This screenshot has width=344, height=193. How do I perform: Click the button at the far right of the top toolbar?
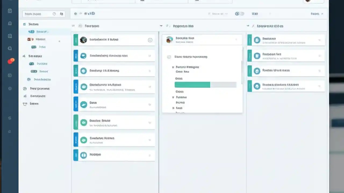tap(315, 13)
